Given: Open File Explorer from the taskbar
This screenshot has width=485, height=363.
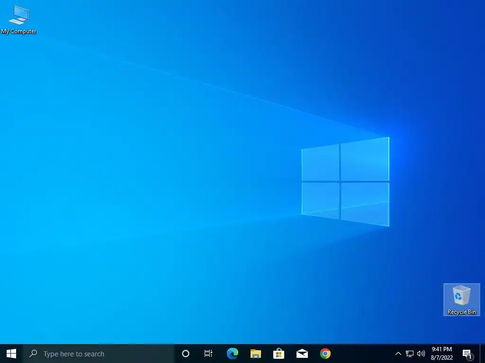Looking at the screenshot, I should click(x=255, y=354).
